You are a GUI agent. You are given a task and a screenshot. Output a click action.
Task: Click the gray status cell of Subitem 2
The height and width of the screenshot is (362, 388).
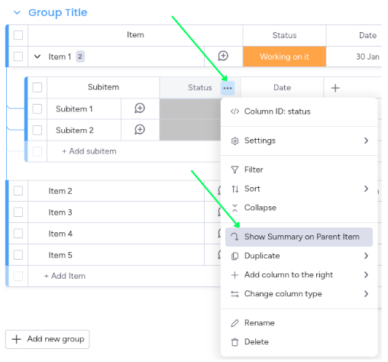pos(190,130)
